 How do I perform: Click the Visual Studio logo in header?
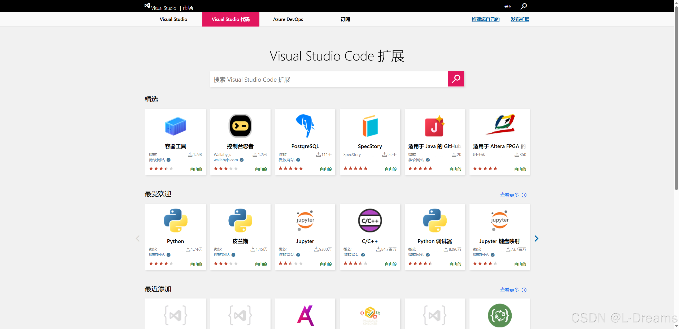point(147,6)
